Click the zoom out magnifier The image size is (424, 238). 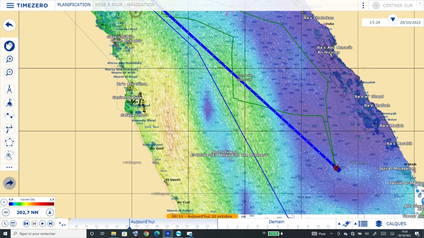[10, 72]
